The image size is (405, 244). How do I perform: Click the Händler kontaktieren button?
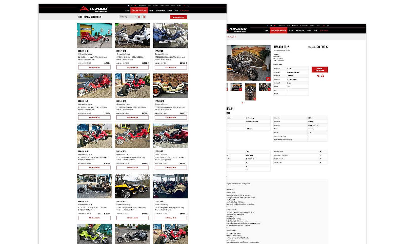pos(320,70)
